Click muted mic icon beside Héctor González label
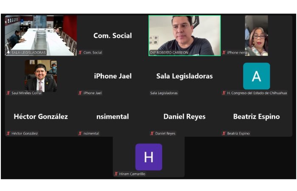297x191 pixels. point(8,133)
